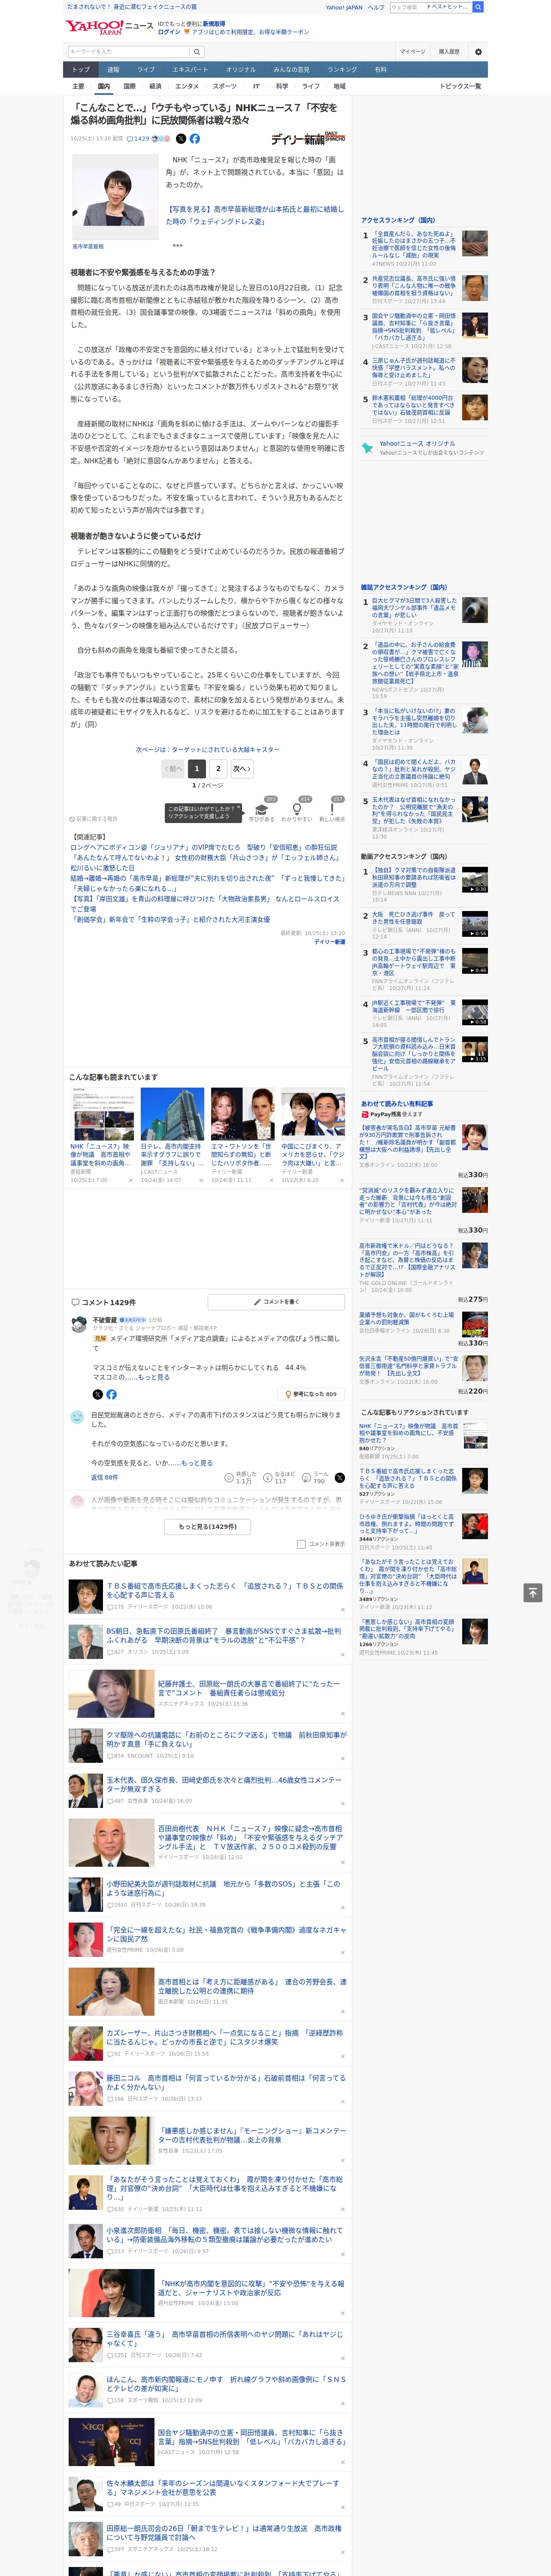Select 国際 category in sub-navigation
The image size is (551, 2576).
click(x=129, y=87)
